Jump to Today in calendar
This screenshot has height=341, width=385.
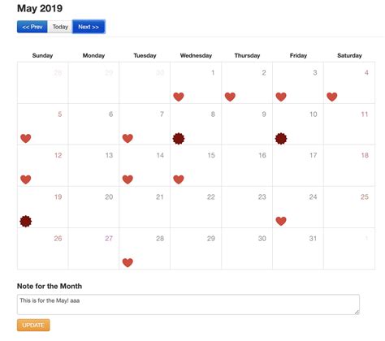point(60,27)
